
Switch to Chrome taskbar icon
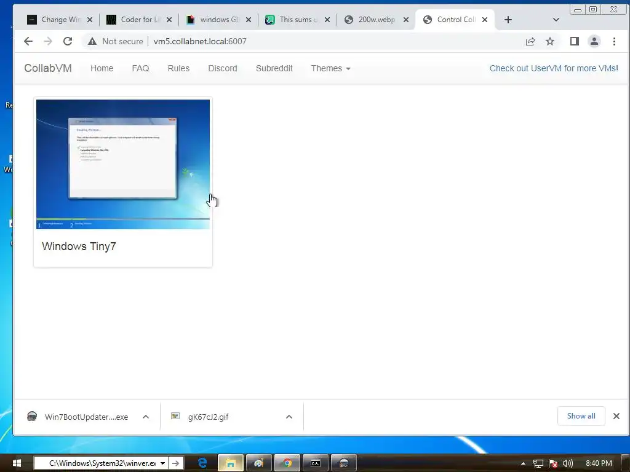tap(287, 463)
